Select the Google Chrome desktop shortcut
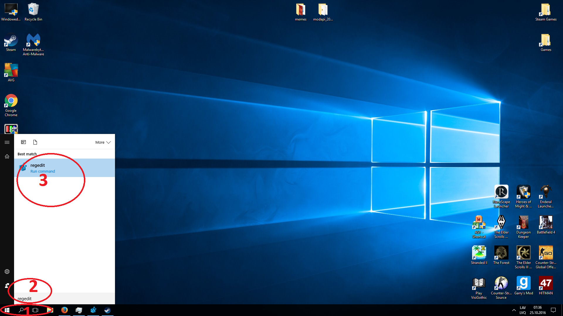Image resolution: width=563 pixels, height=316 pixels. 11,105
